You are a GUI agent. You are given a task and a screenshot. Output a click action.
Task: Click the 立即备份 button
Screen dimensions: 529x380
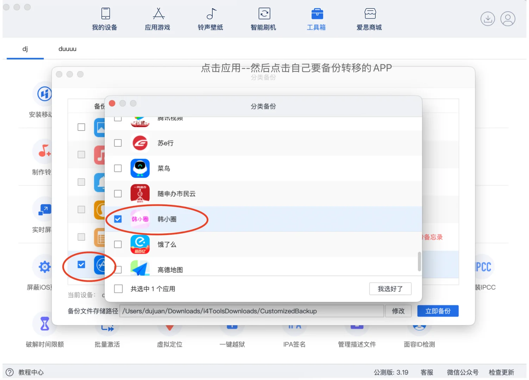click(x=438, y=311)
